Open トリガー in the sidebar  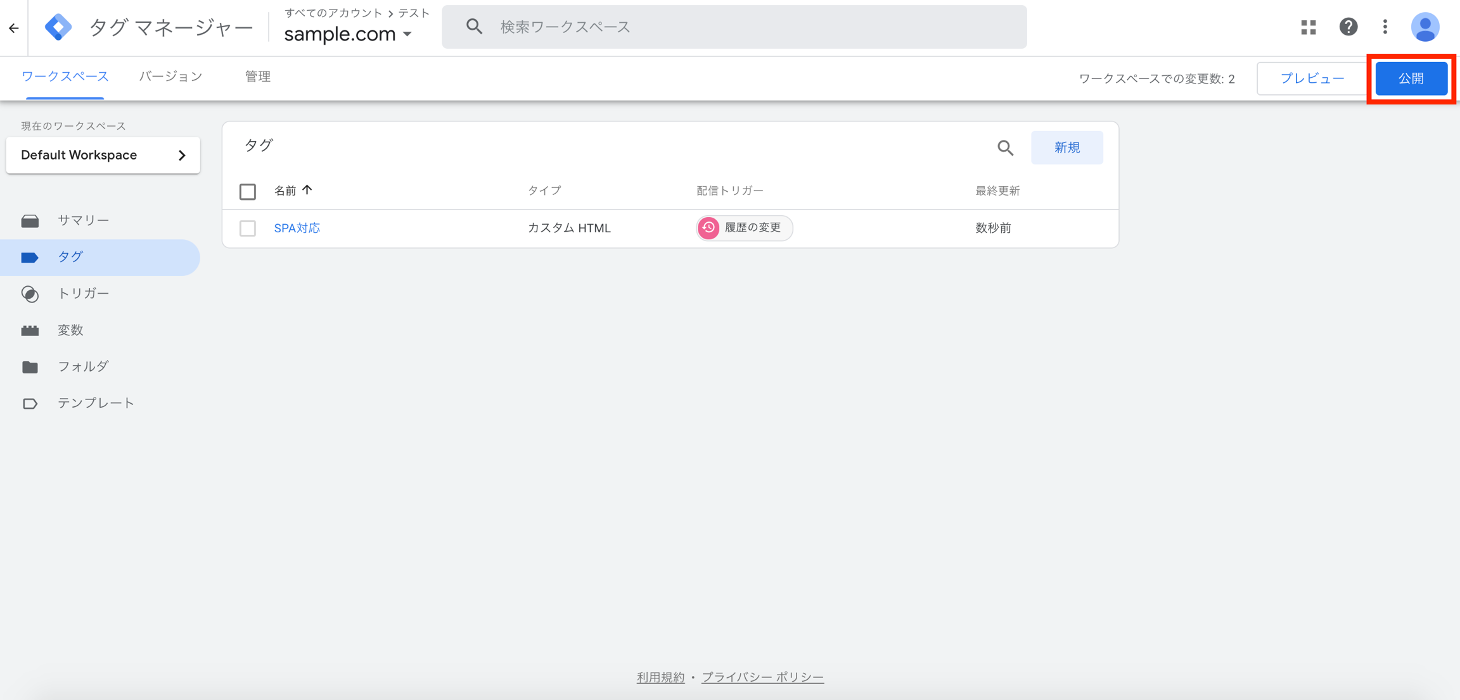pyautogui.click(x=83, y=294)
